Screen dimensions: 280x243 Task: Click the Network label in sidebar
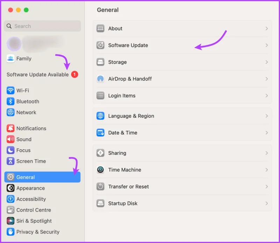[26, 112]
